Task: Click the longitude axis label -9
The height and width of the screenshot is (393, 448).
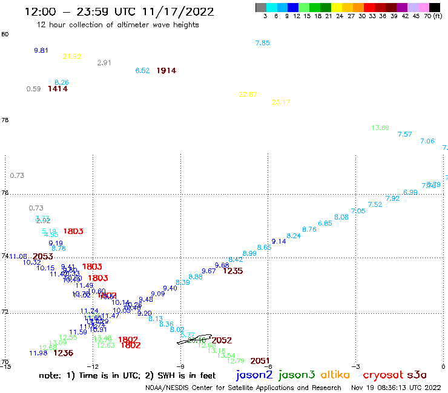Action: (x=180, y=367)
